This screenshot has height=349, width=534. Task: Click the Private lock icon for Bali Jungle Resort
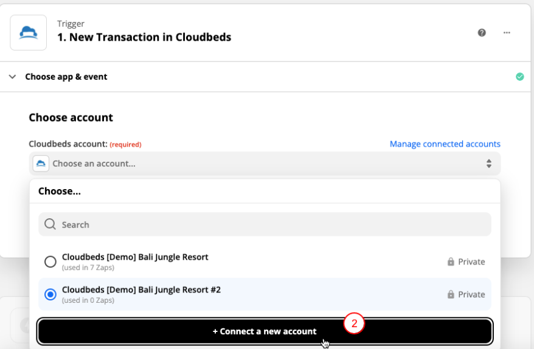451,262
